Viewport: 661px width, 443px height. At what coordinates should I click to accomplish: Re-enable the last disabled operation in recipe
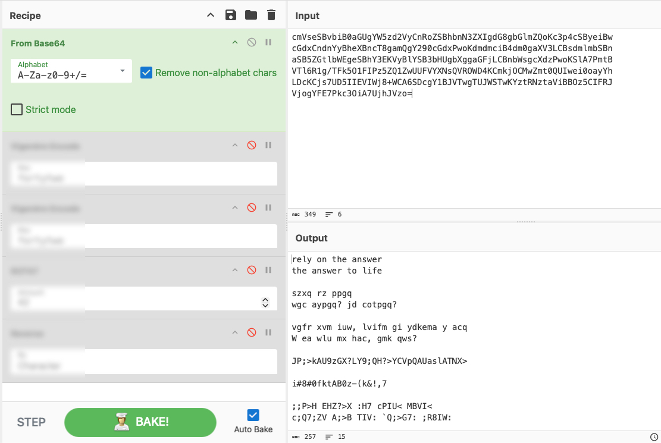click(252, 332)
